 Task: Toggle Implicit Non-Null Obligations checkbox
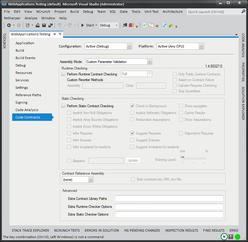pos(69,112)
